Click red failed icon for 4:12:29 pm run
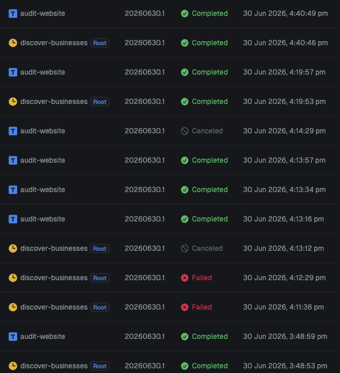 [x=185, y=278]
